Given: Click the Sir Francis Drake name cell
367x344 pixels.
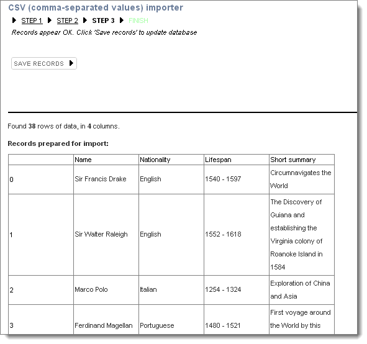Looking at the screenshot, I should click(x=106, y=179).
